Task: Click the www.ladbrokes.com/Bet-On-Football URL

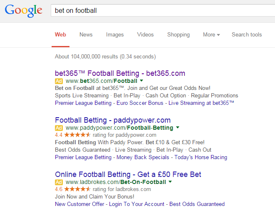Action: pyautogui.click(x=116, y=182)
